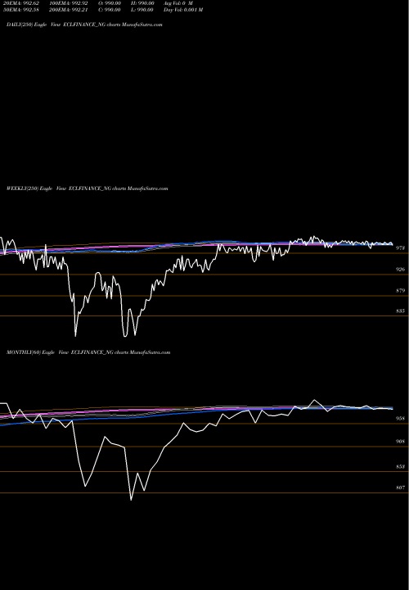Select the close price C: 990.00
This screenshot has height=590, width=409.
(x=109, y=10)
